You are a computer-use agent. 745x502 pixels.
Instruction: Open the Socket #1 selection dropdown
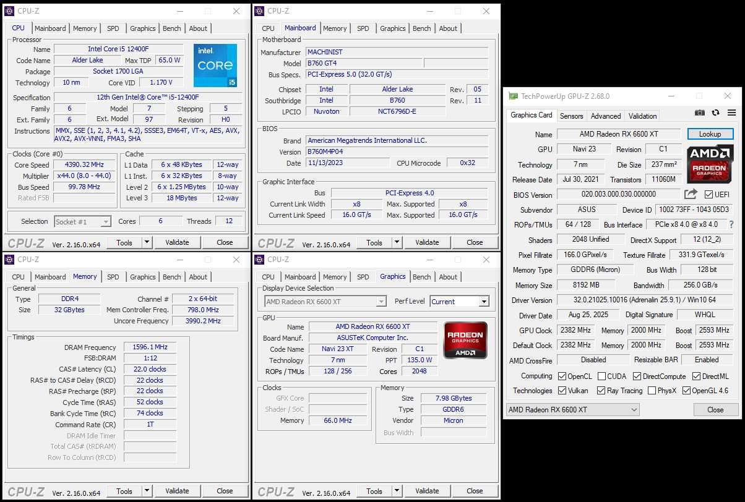82,221
